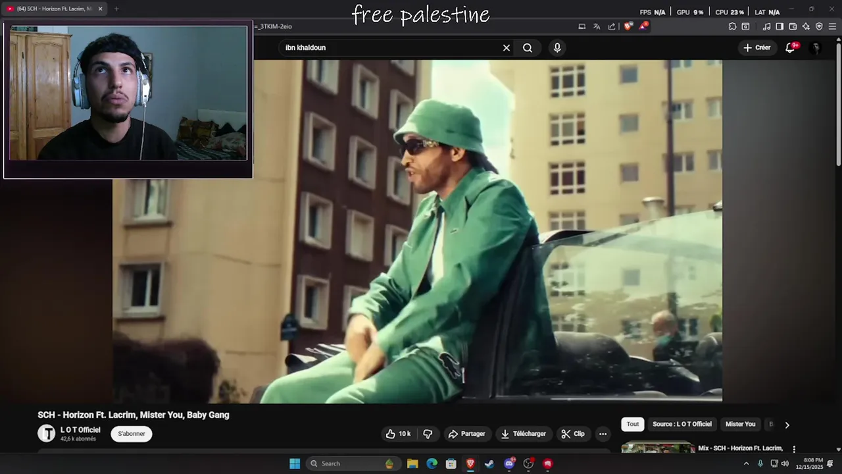Open the L O T Officiel channel link
842x474 pixels.
pos(80,430)
